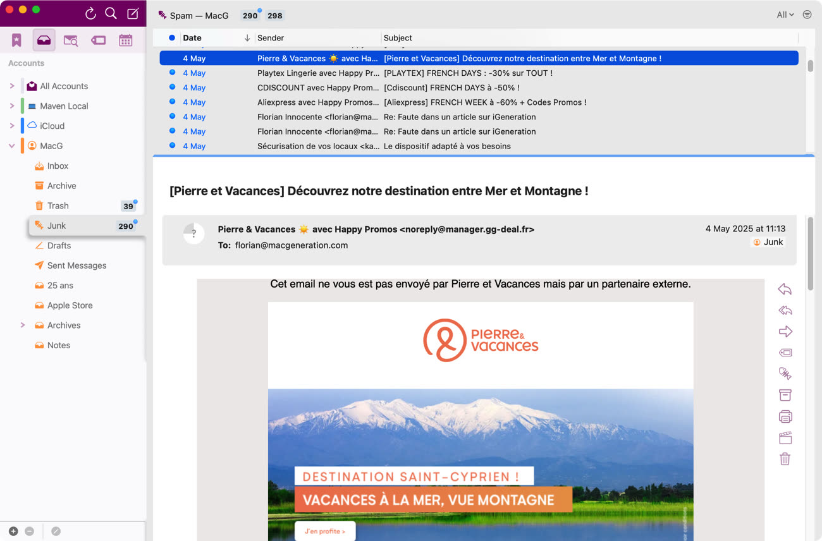Toggle unread dot on Sécurisation de vos locaux

pyautogui.click(x=172, y=145)
